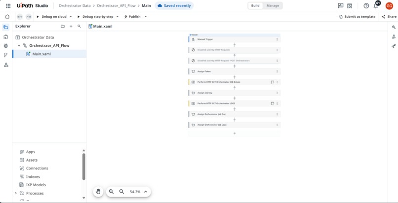Open options menu for Assign-Job Key activity
This screenshot has width=398, height=203.
click(x=277, y=93)
